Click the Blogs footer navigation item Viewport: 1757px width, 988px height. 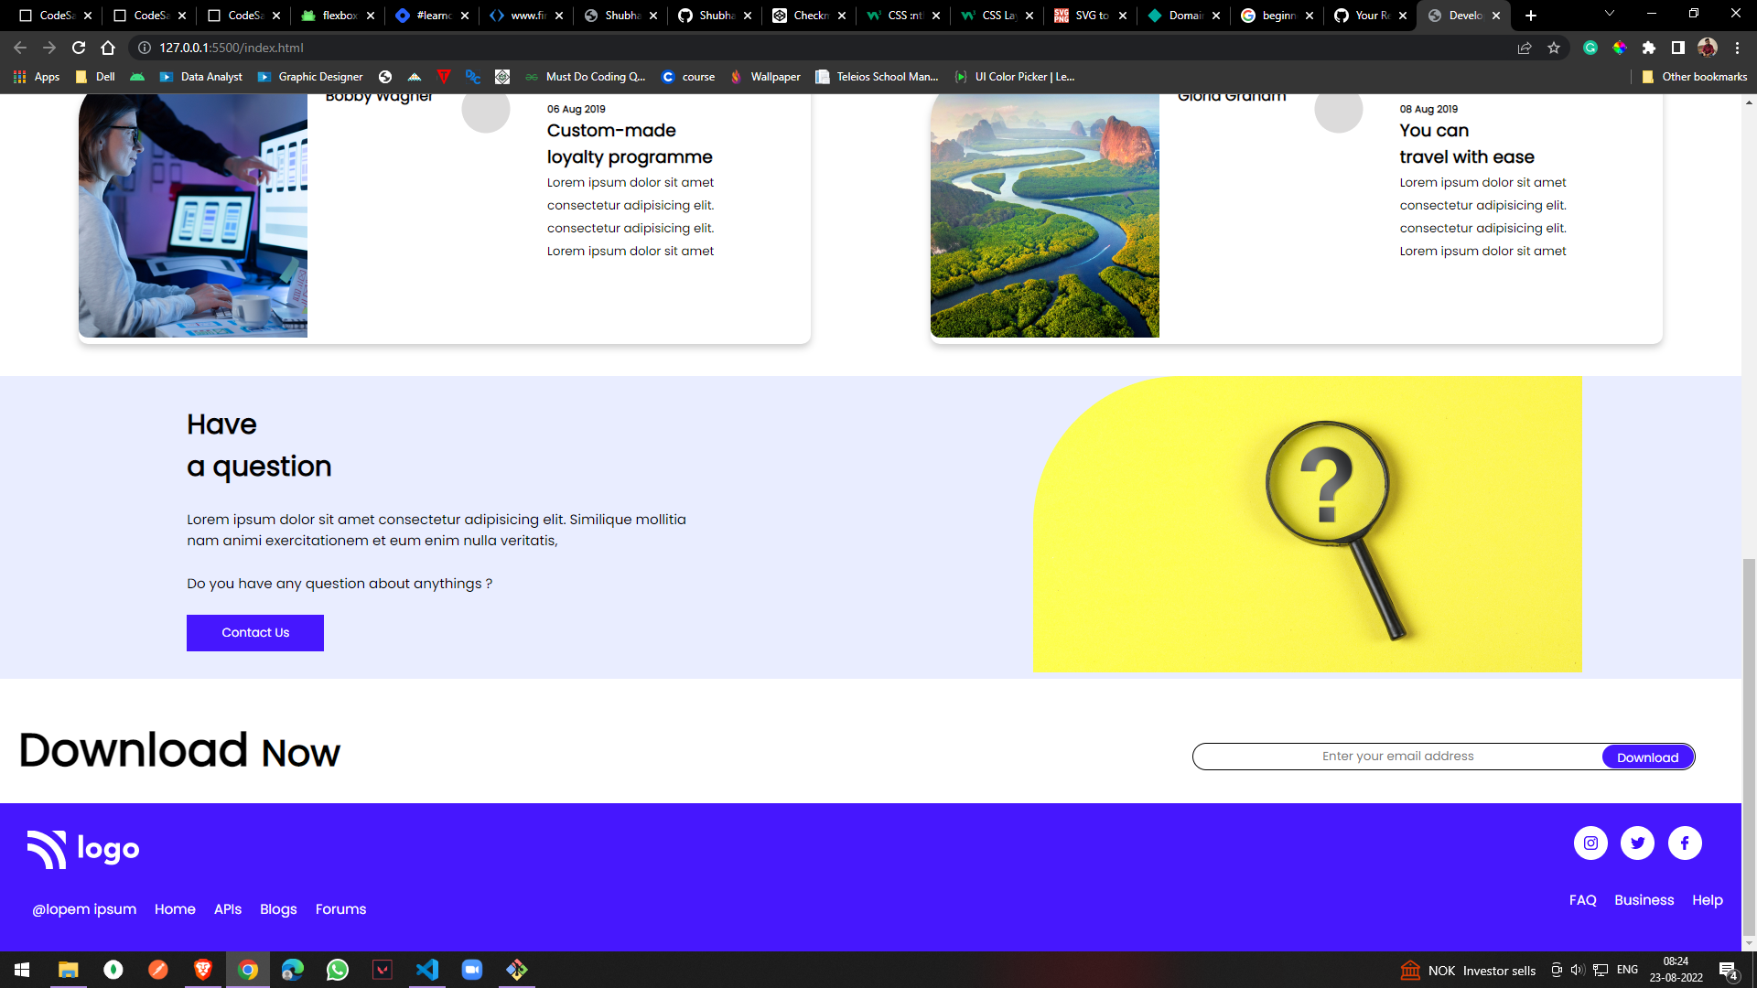point(277,909)
